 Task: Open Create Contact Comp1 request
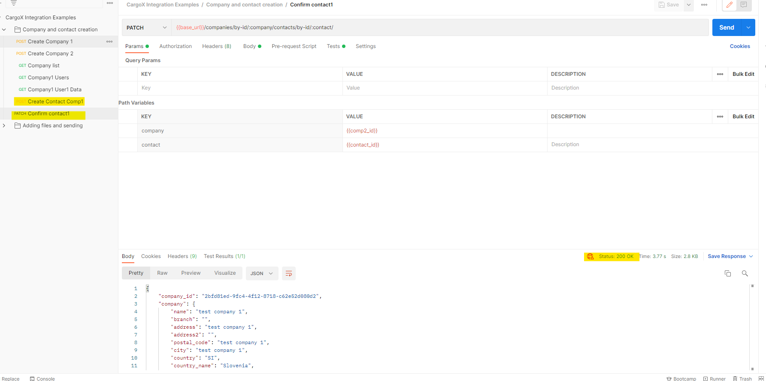click(x=55, y=102)
